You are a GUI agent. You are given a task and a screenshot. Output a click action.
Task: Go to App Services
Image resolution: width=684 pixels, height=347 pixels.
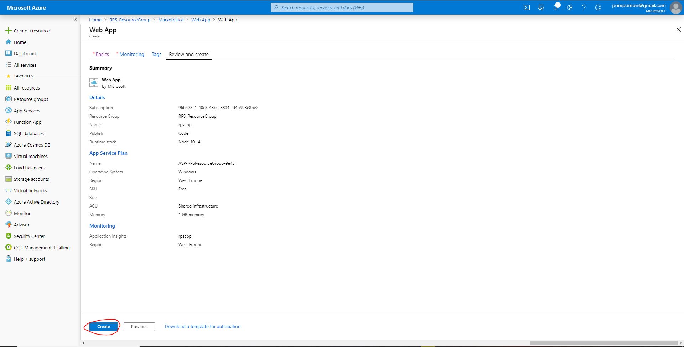pyautogui.click(x=27, y=111)
